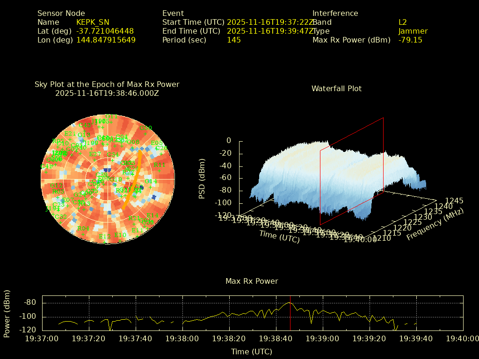Click the 19:38:00 tick label on time axis
Screen dimensions: 479x359
coord(182,338)
